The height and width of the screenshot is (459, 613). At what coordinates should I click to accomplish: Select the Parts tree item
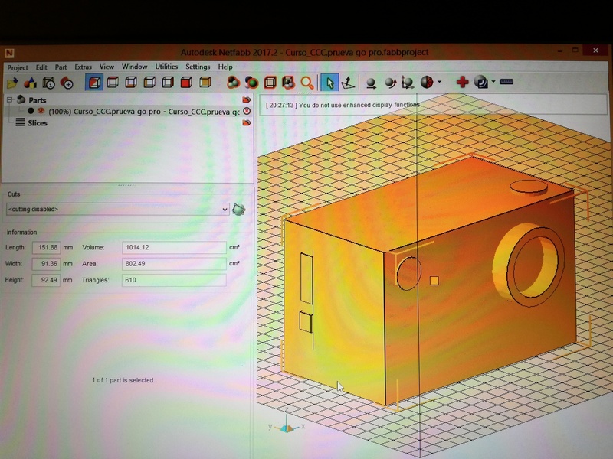click(x=37, y=100)
